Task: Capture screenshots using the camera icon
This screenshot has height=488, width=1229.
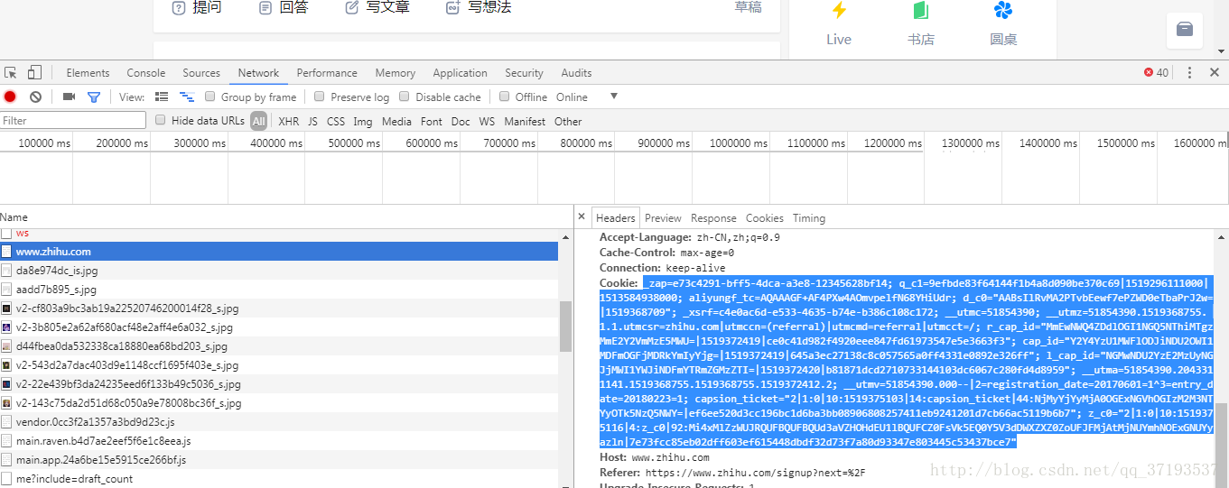Action: coord(69,97)
